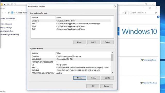Click the system variables scrollbar thumb
165x93 pixels.
112,57
